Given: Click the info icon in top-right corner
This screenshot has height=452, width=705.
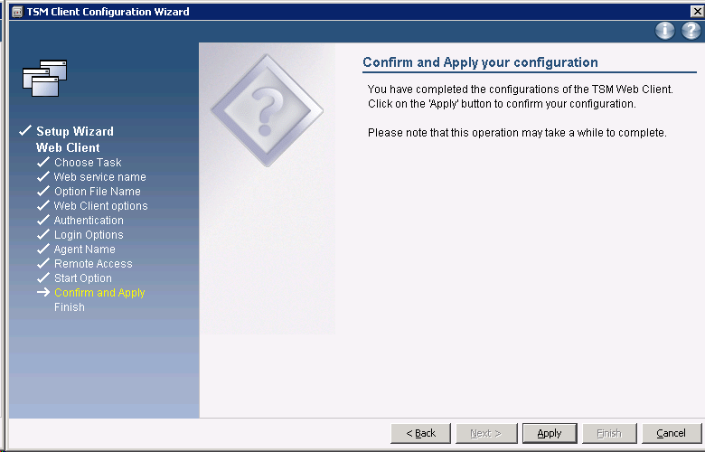Looking at the screenshot, I should click(665, 31).
